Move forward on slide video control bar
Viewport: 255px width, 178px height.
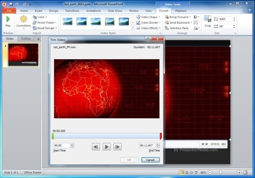click(207, 144)
